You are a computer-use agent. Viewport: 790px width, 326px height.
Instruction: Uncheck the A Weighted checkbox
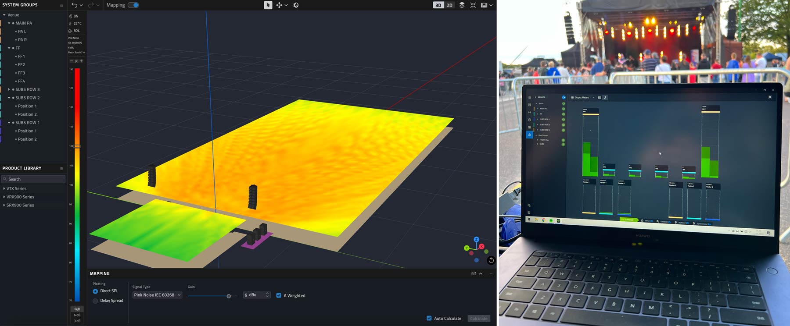tap(279, 295)
